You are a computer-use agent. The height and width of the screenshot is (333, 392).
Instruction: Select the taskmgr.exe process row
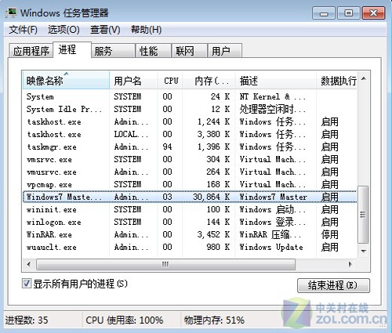[190, 147]
